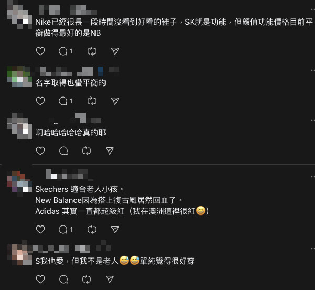The width and height of the screenshot is (315, 290).
Task: Open replies on 名字取得也蠻平衡的 comment
Action: point(66,101)
